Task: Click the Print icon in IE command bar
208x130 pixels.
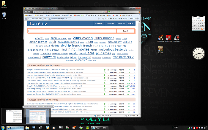Action: (111, 18)
